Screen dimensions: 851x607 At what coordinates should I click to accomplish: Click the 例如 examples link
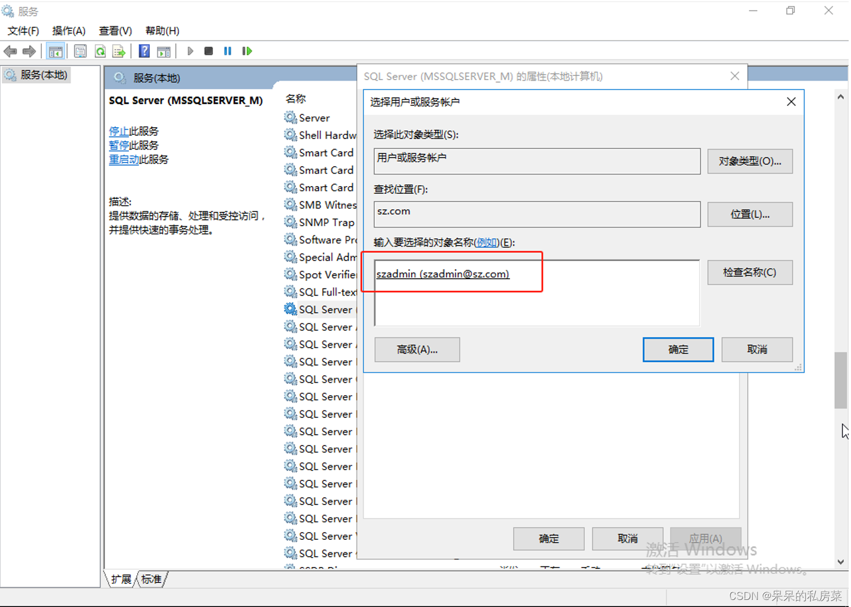point(487,242)
